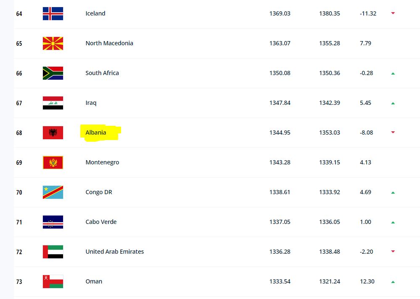Select the South Africa flag thumbnail
420x299 pixels.
click(53, 73)
